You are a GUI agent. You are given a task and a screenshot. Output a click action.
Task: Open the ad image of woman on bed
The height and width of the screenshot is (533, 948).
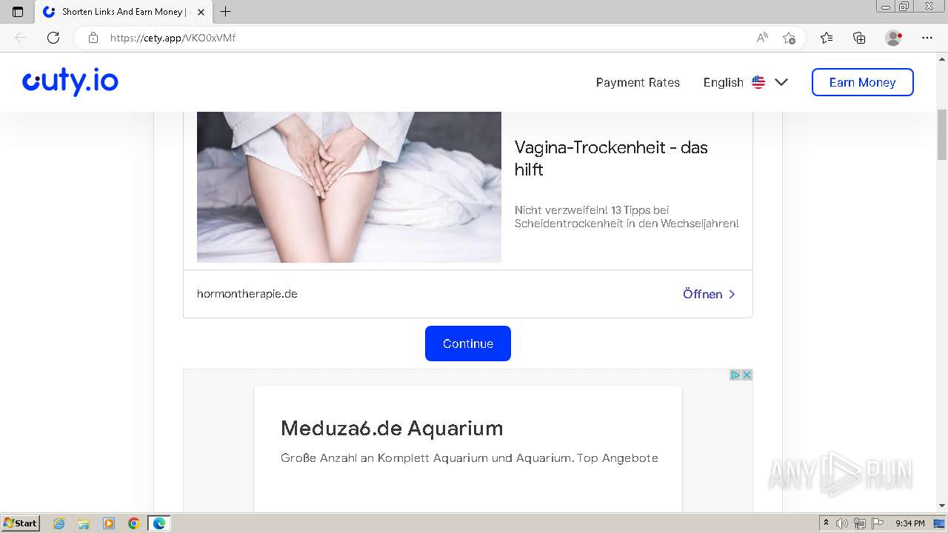pos(349,187)
